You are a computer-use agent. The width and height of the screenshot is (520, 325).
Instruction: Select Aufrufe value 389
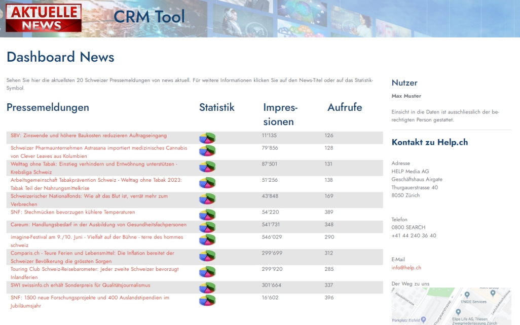click(x=329, y=212)
